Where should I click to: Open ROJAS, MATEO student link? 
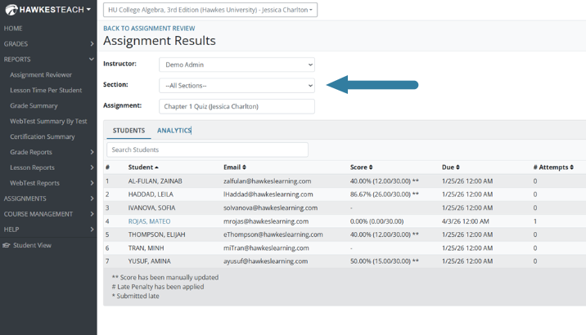[149, 221]
